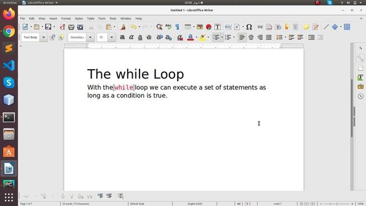This screenshot has width=366, height=206.
Task: Open the Edit menu
Action: (x=32, y=18)
